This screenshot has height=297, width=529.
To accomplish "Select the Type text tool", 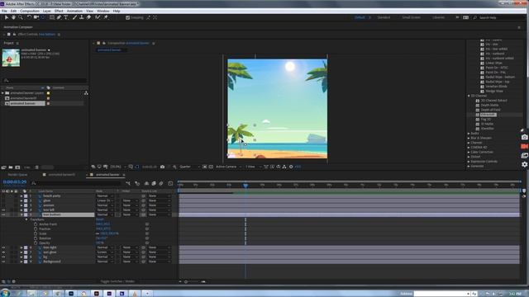I will coord(66,17).
